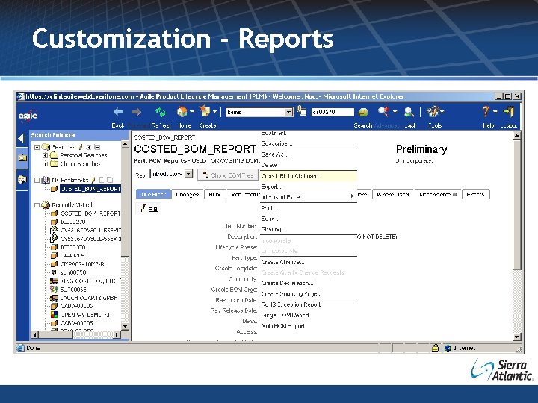The width and height of the screenshot is (538, 403).
Task: Switch to the Changes tab
Action: point(188,194)
